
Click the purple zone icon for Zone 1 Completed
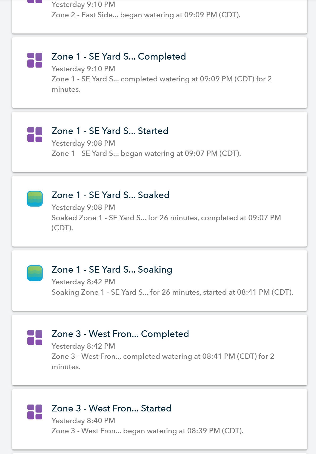pos(35,60)
